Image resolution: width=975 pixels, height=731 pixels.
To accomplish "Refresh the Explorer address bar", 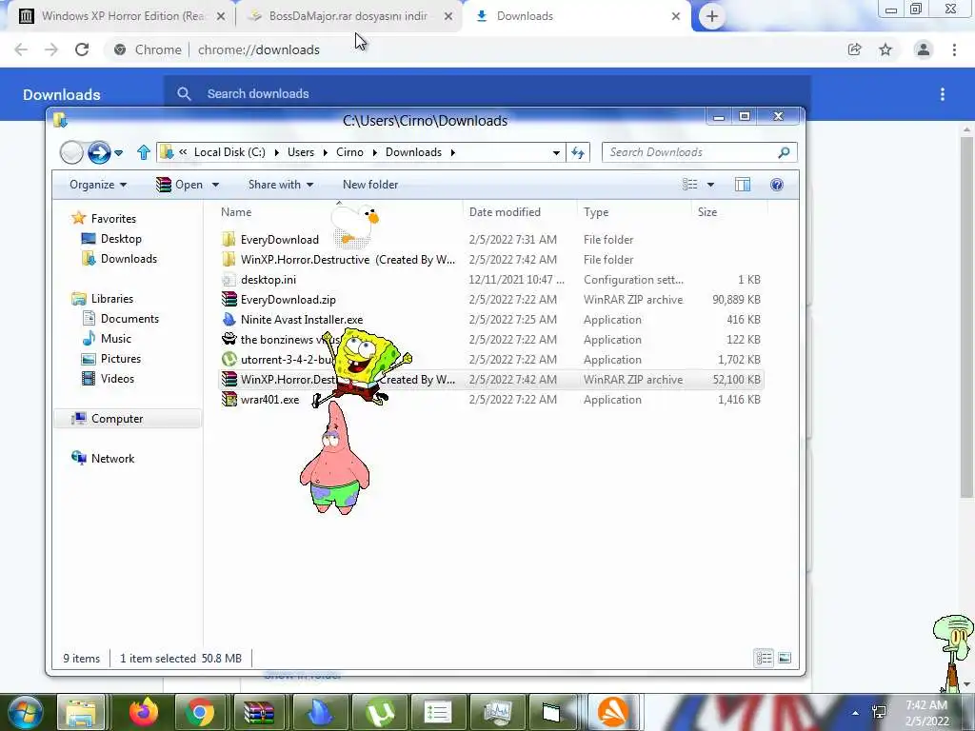I will (x=578, y=152).
